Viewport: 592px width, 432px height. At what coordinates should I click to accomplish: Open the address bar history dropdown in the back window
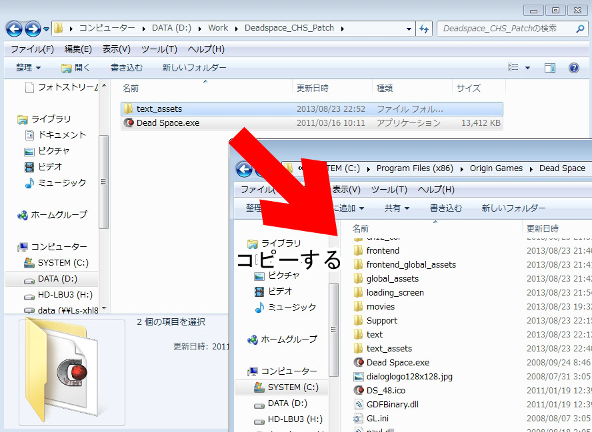(409, 29)
